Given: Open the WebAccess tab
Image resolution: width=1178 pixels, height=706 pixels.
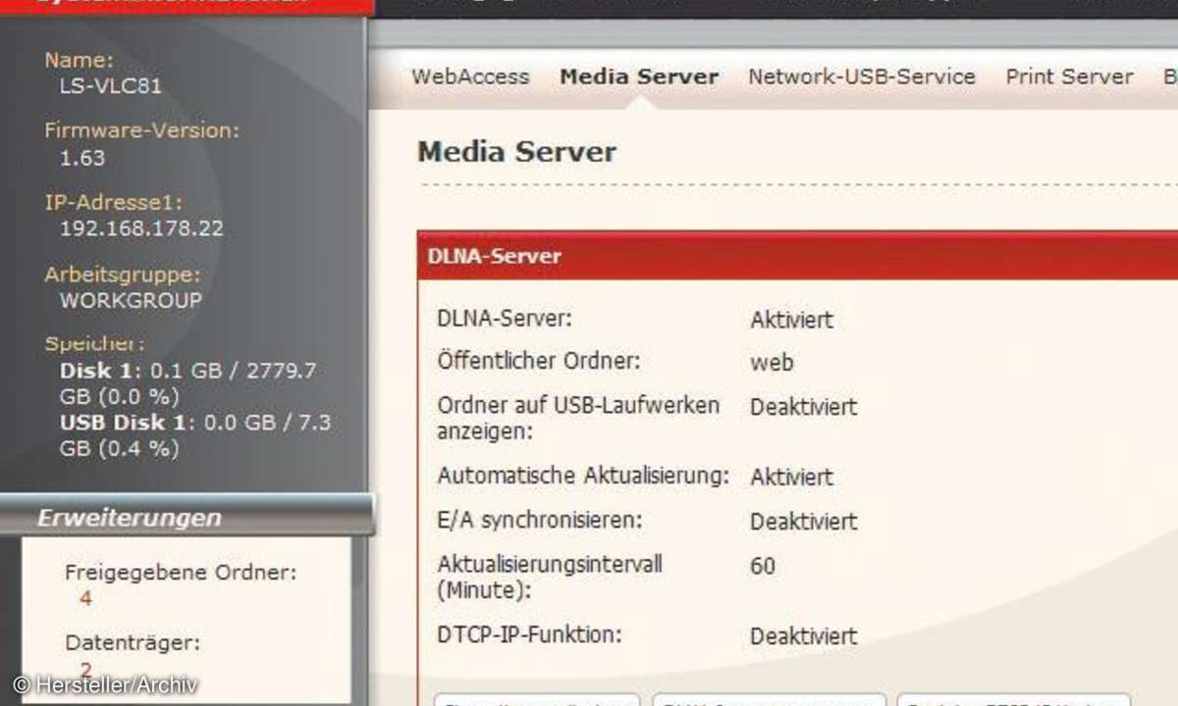Looking at the screenshot, I should (x=470, y=76).
